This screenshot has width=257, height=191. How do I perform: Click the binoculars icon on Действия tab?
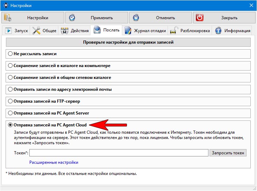coord(65,31)
